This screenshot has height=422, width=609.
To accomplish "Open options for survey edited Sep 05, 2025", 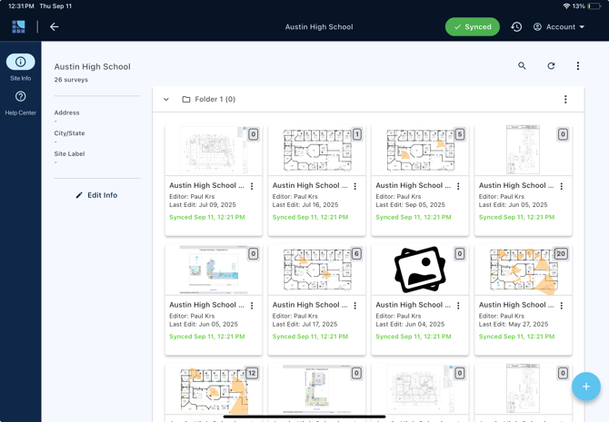I will coord(458,186).
